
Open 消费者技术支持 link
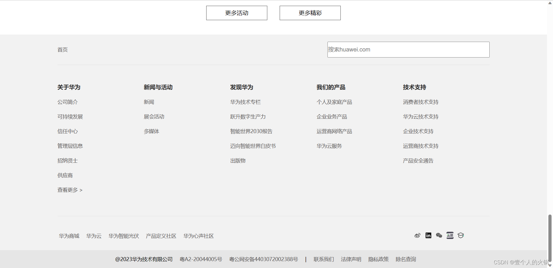[x=421, y=102]
